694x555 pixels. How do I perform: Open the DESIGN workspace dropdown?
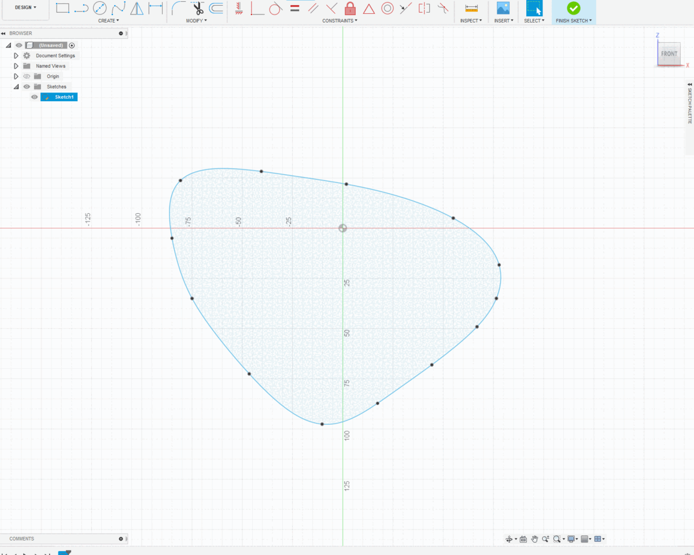point(25,8)
